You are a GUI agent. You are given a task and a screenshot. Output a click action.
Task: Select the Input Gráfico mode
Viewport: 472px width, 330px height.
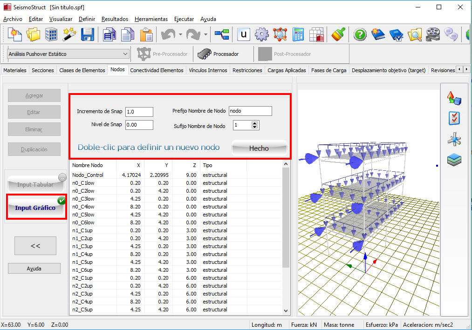[35, 208]
